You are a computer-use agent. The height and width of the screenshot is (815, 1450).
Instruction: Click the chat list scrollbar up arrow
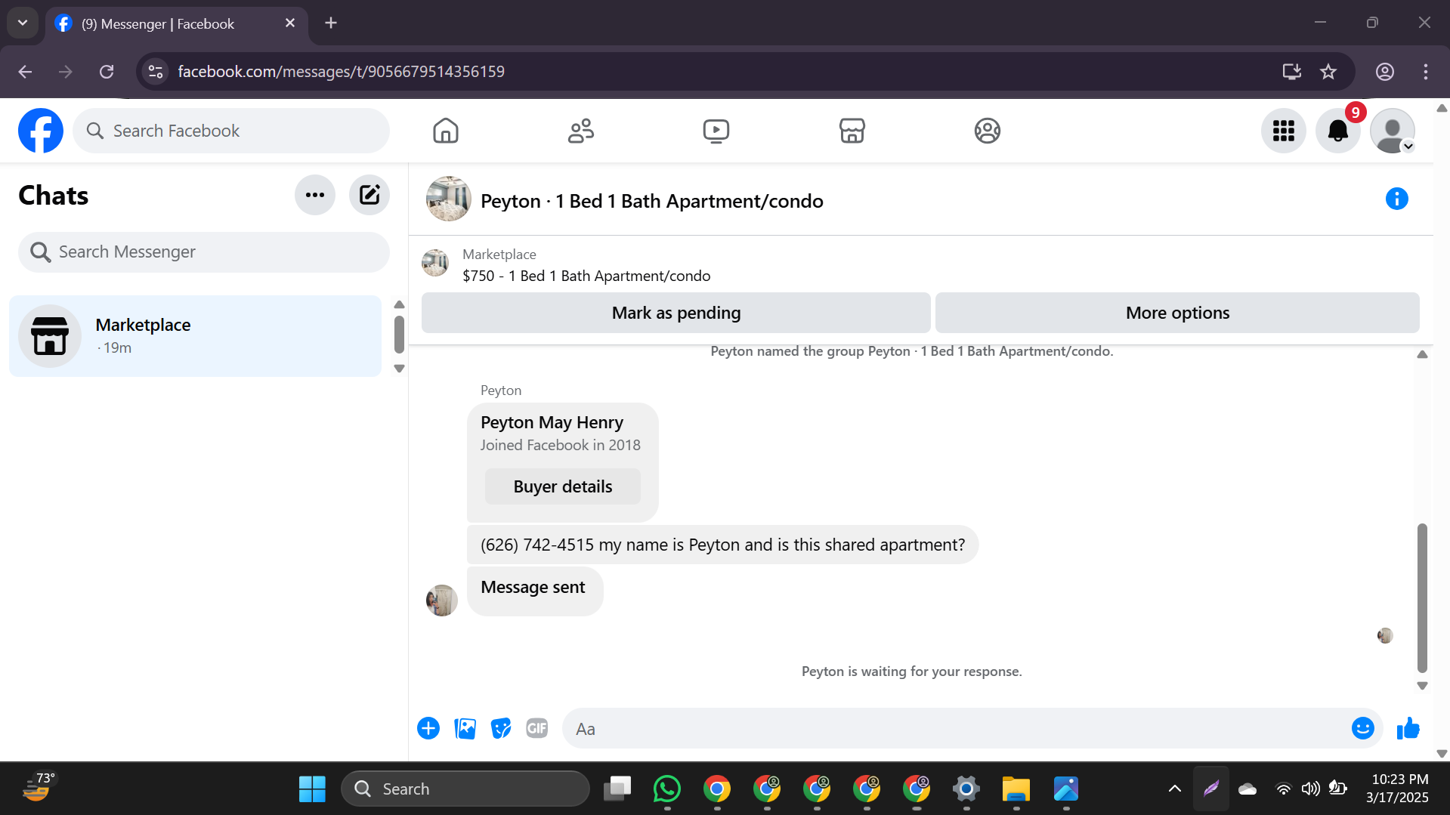pos(400,304)
